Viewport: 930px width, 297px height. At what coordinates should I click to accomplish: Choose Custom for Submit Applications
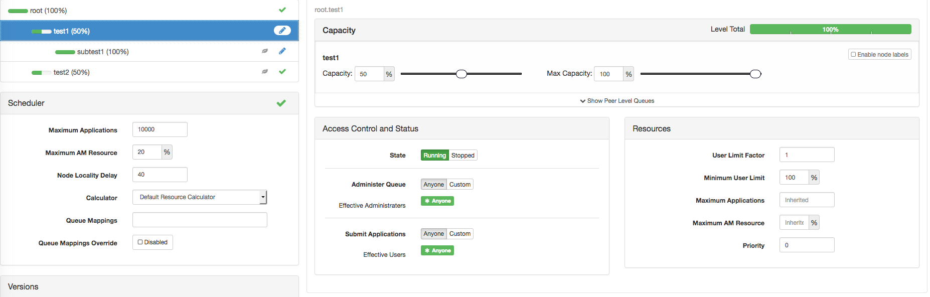460,234
